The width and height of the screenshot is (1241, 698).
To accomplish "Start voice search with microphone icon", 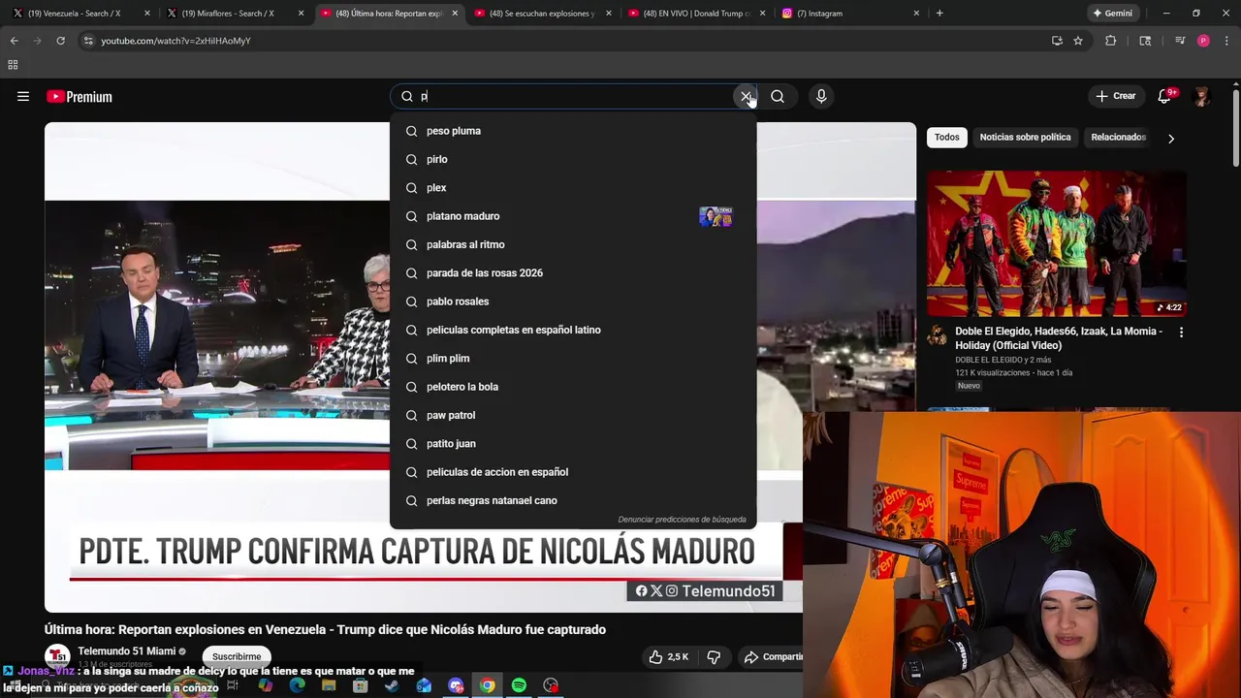I will point(821,96).
